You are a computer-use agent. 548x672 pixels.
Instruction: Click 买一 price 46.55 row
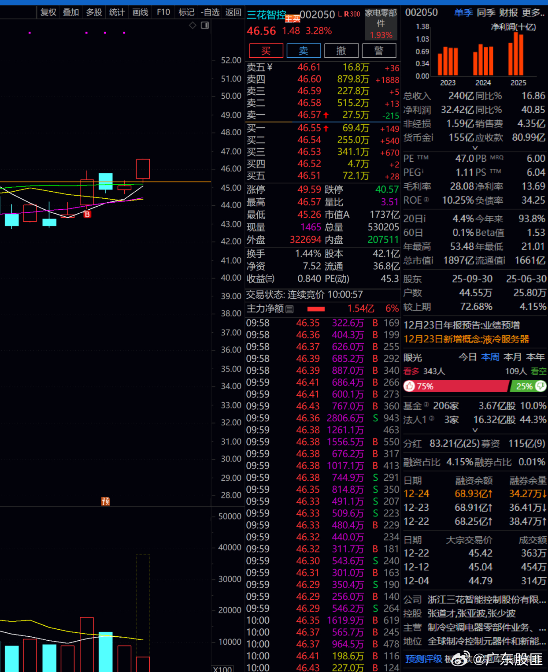coord(322,128)
